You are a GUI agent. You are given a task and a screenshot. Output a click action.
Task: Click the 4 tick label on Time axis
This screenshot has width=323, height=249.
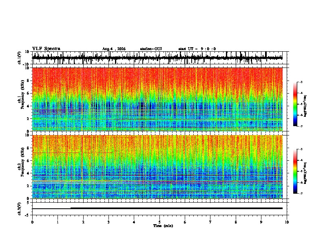[x=134, y=222]
